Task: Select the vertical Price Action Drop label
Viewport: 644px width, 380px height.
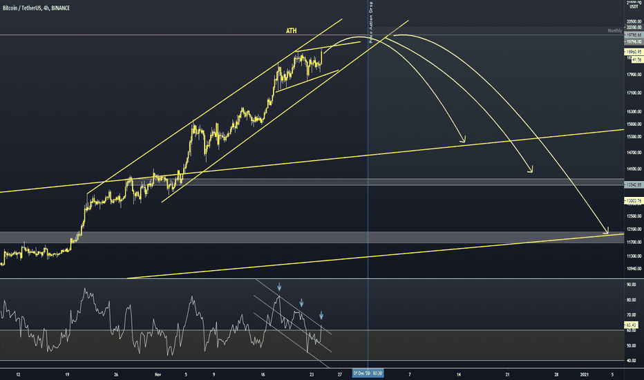Action: (371, 22)
